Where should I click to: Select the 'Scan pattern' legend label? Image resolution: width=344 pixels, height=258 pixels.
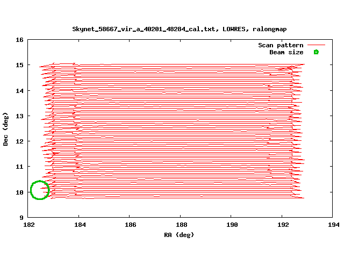pyautogui.click(x=281, y=45)
